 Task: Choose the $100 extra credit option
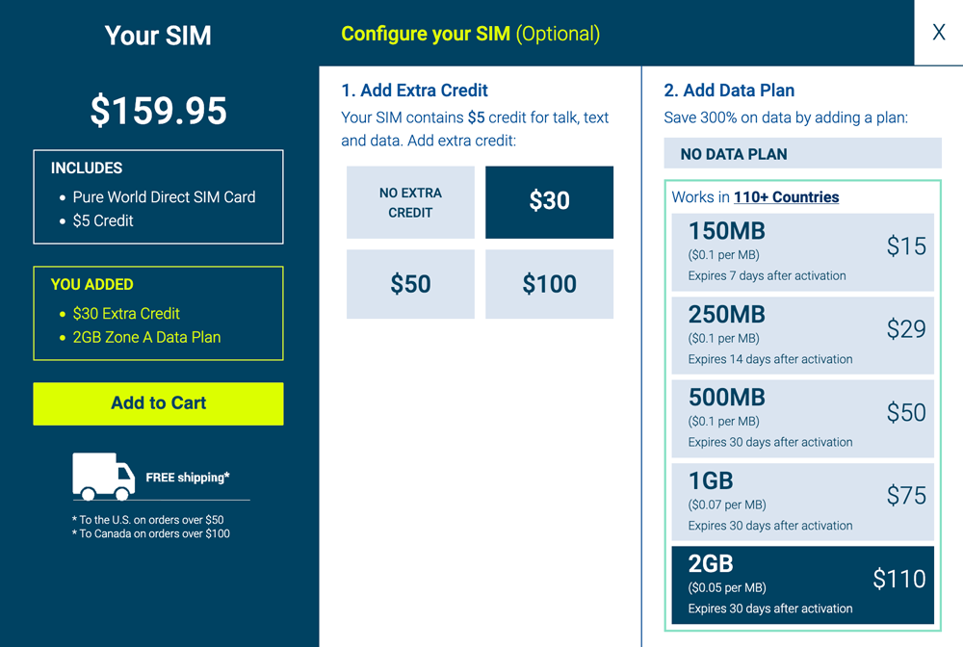point(549,284)
